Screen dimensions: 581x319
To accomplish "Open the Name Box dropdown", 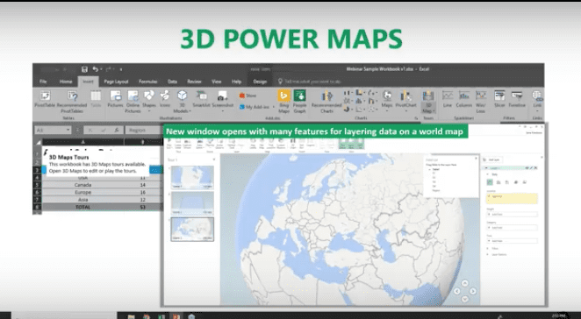I will point(68,130).
